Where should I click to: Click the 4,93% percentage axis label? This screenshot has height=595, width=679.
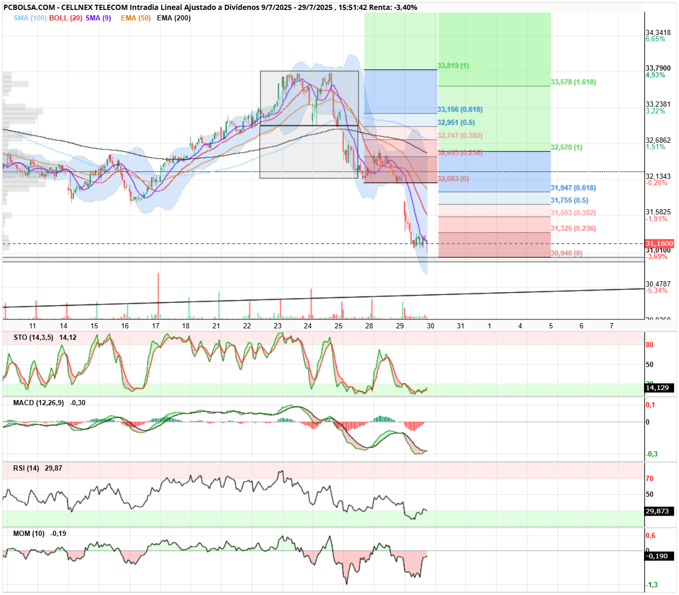click(655, 75)
